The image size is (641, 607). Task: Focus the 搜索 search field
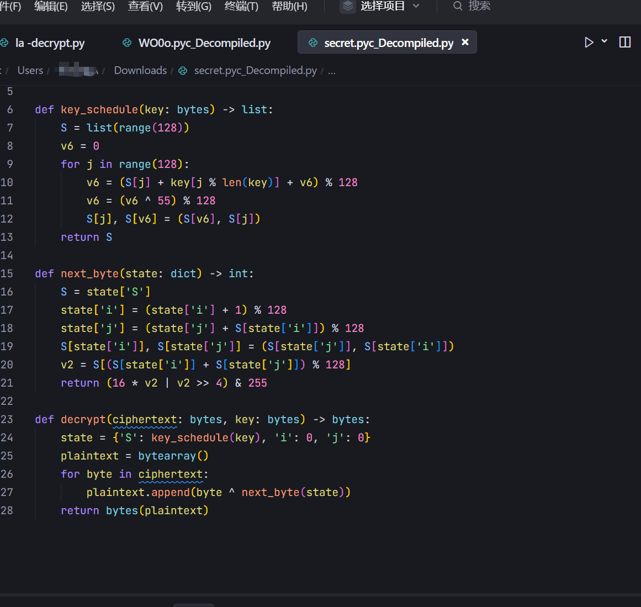[x=479, y=6]
